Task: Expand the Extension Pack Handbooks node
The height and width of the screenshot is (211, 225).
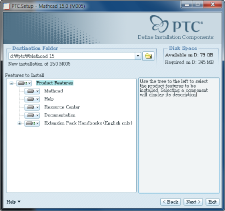Action: (20, 123)
